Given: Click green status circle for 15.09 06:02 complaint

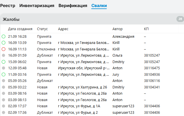Looking at the screenshot, I should (3, 62).
